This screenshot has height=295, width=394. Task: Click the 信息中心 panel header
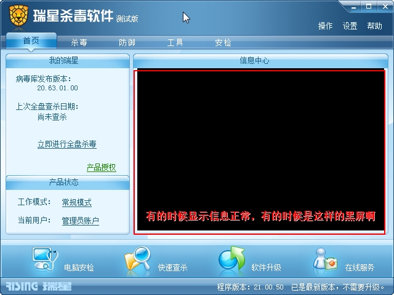coord(260,60)
